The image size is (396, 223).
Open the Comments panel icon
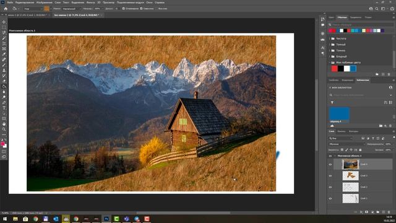point(323,25)
